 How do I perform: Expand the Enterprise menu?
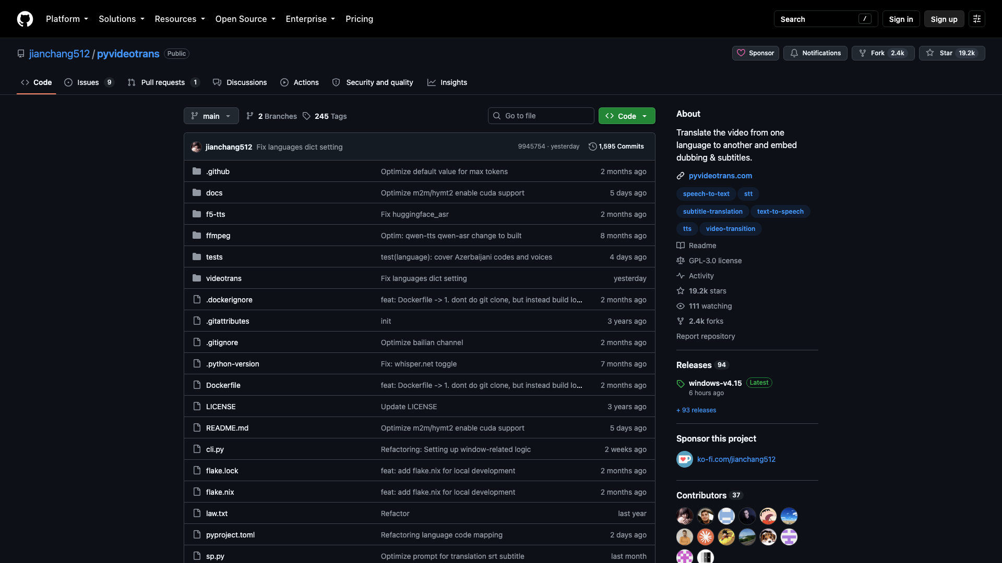(310, 19)
